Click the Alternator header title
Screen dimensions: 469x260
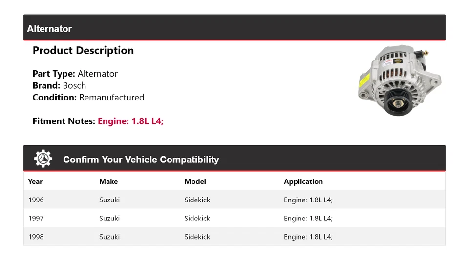49,29
